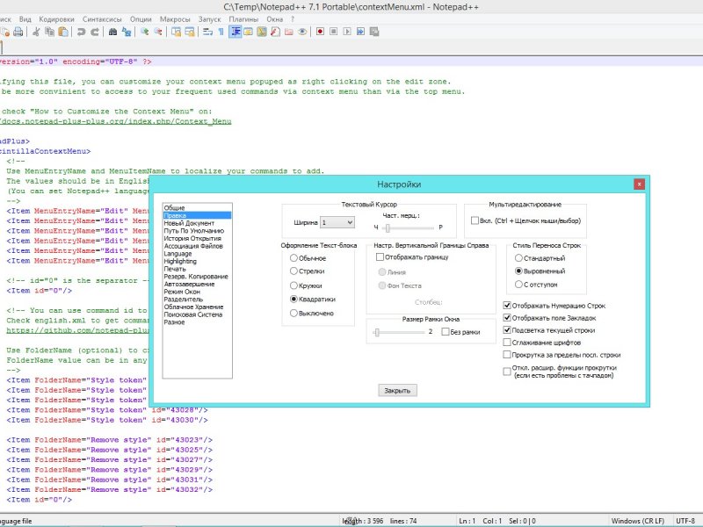Zoom in using the toolbar magnifier
Image resolution: width=703 pixels, height=527 pixels.
tap(144, 32)
